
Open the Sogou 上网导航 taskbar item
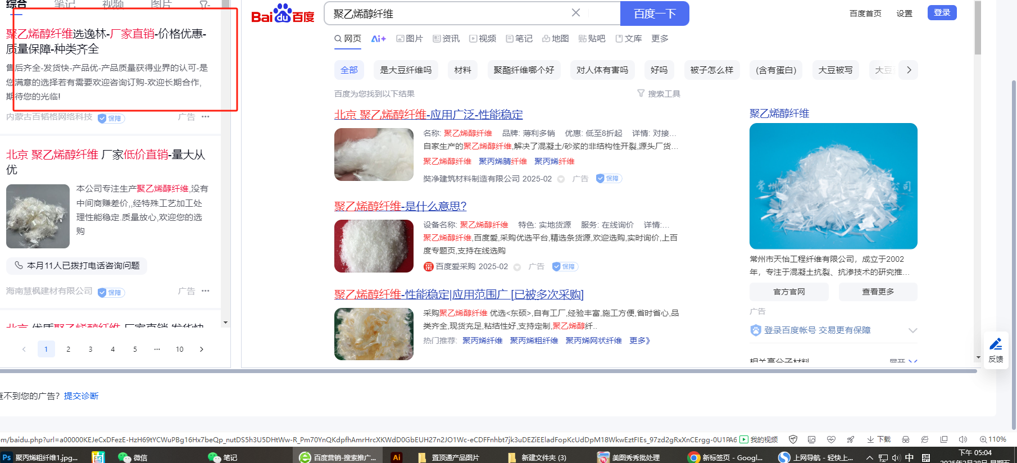pyautogui.click(x=816, y=457)
